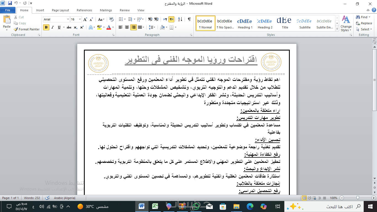Switch to Full Screen Reading view

310,198
